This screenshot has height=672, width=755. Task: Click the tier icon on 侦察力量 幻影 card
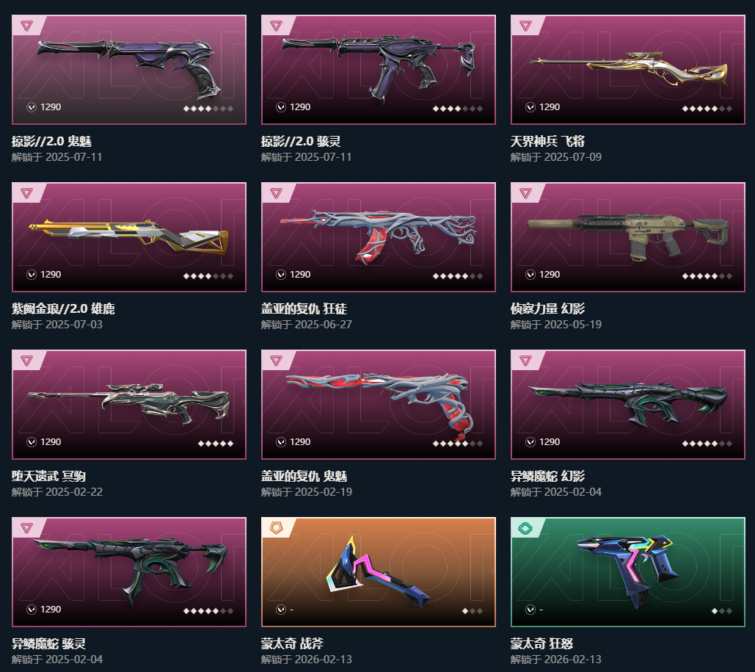tap(525, 193)
